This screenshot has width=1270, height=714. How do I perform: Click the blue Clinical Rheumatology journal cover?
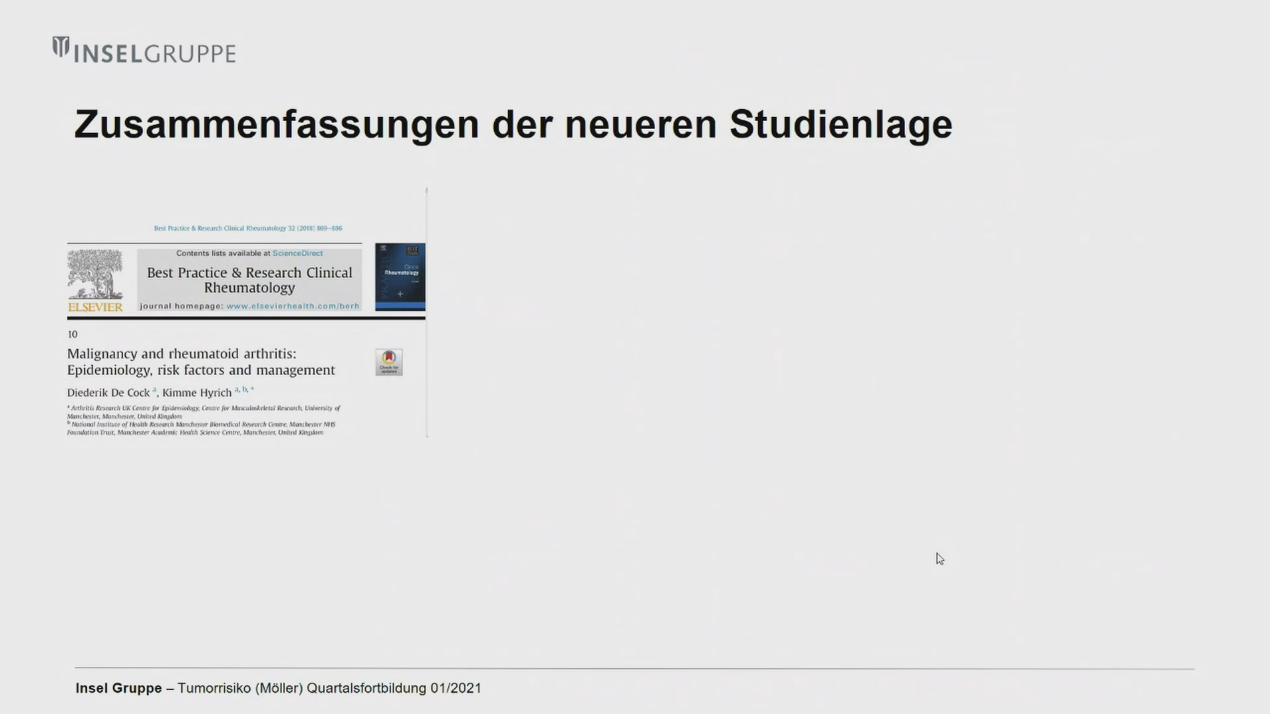click(400, 276)
